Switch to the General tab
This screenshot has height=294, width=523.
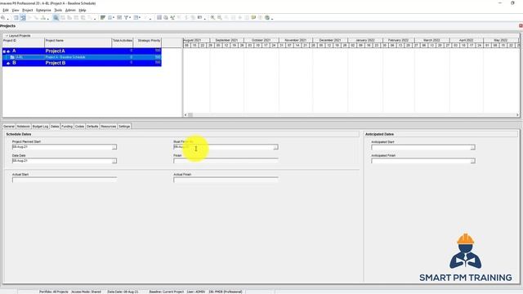point(9,127)
